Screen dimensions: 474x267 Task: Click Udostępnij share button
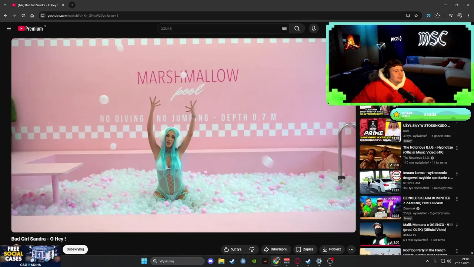click(276, 249)
